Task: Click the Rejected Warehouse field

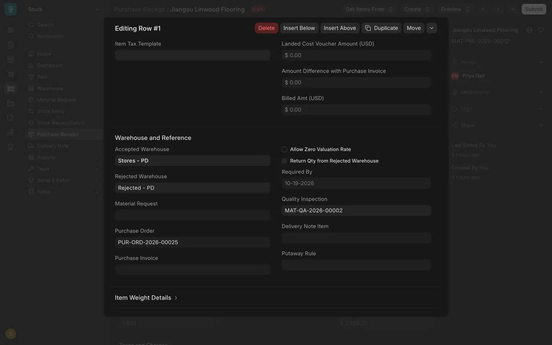Action: (192, 188)
